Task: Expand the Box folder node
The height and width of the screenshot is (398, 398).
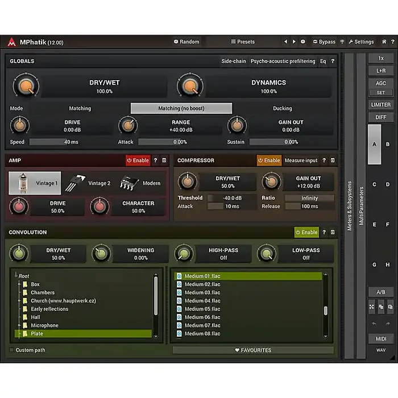Action: point(19,284)
